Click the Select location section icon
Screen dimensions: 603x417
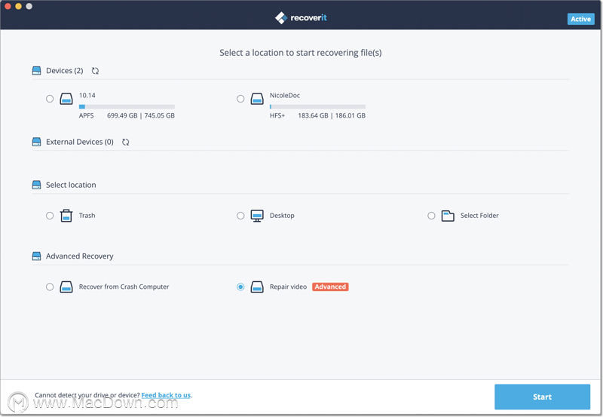click(x=36, y=185)
